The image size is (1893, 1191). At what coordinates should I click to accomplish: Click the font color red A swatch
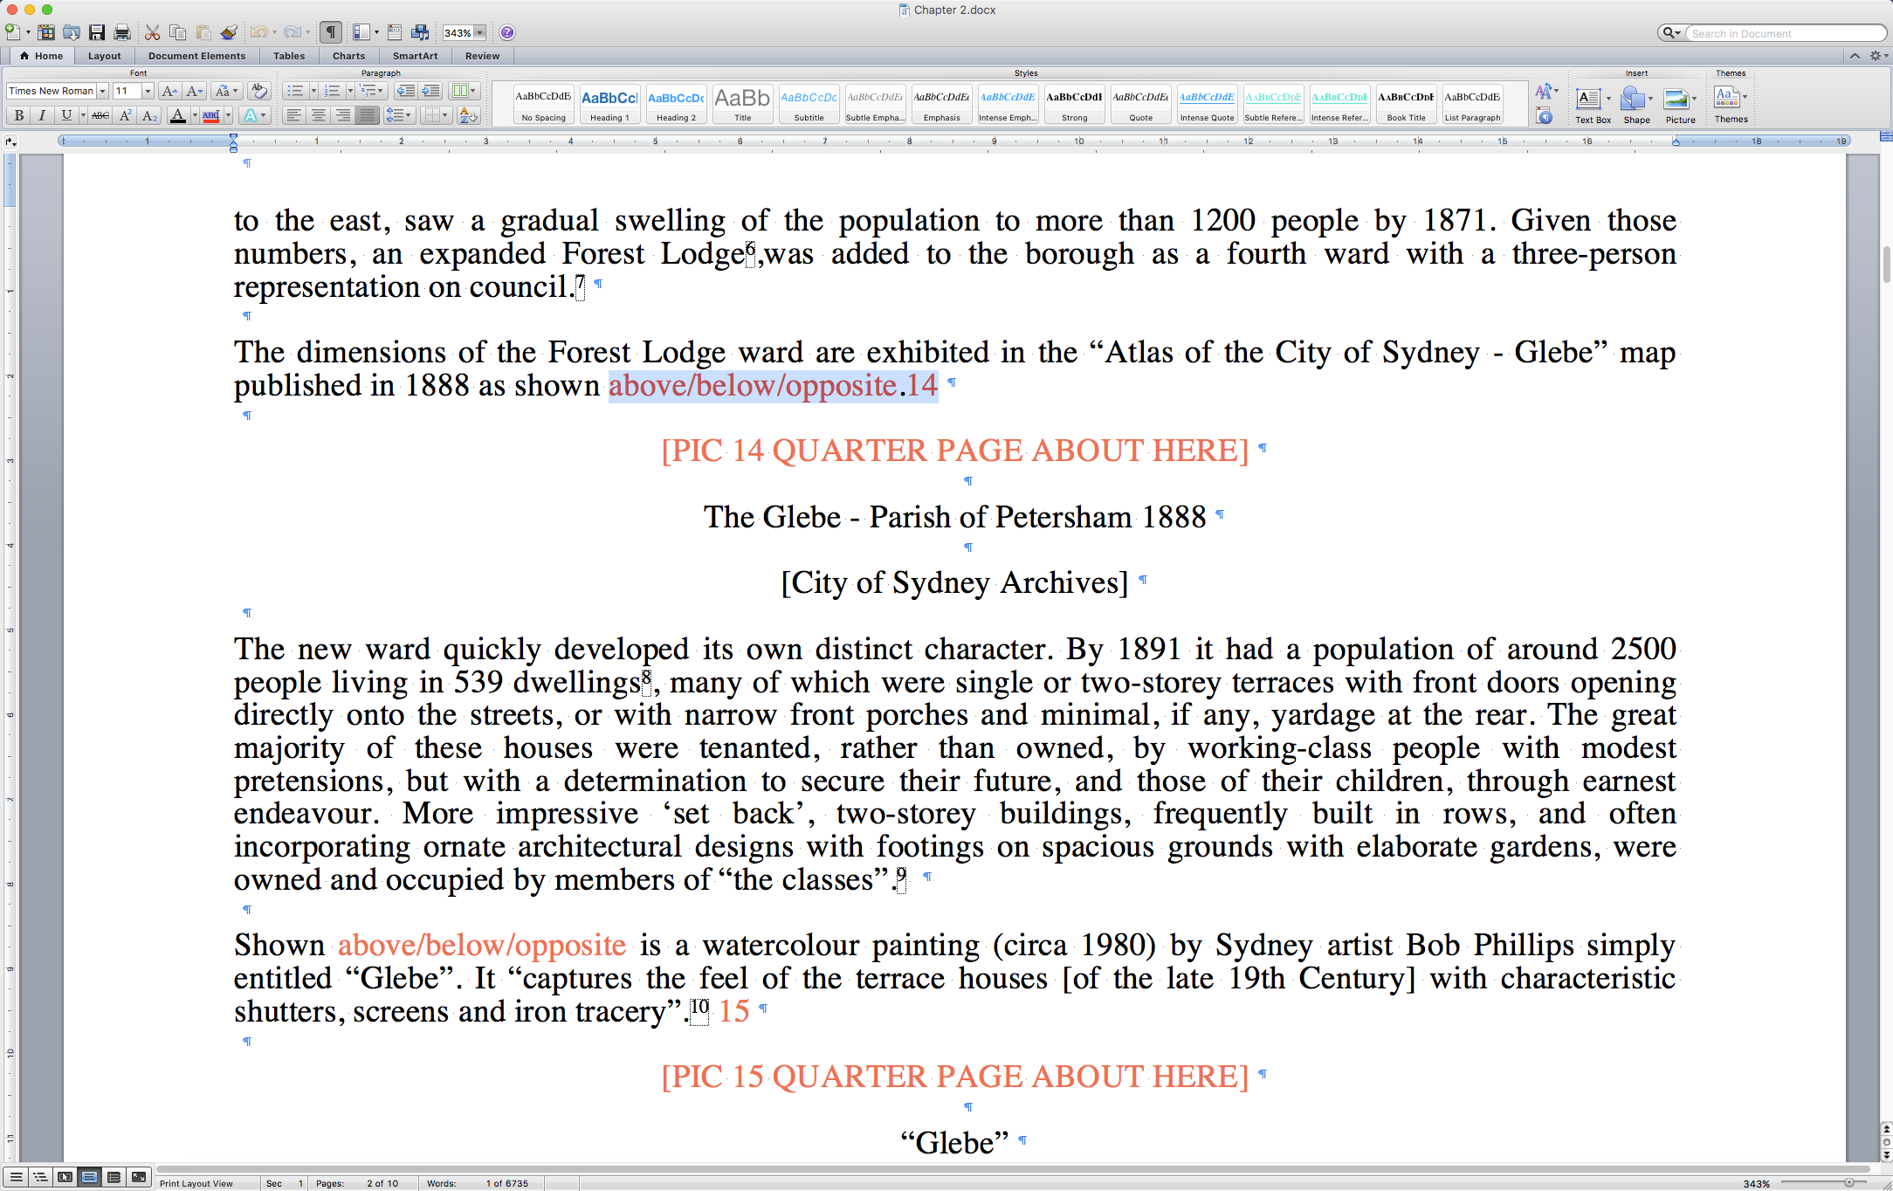point(178,115)
